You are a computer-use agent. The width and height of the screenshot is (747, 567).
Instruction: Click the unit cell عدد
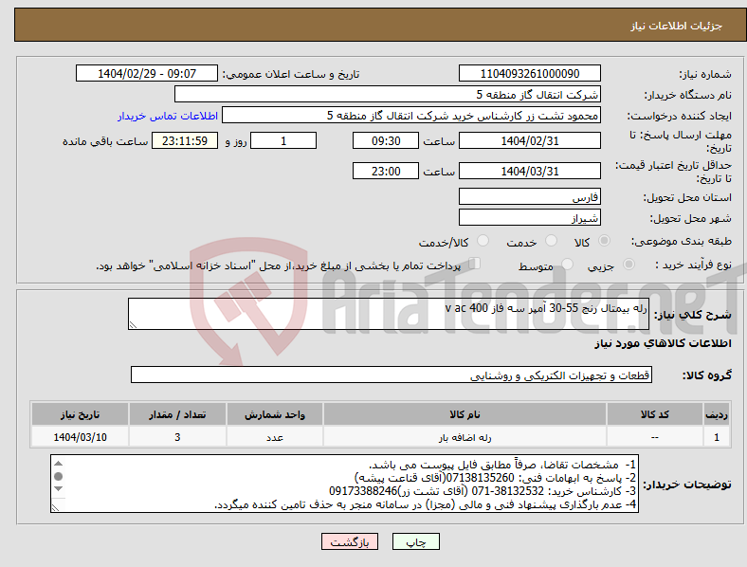275,437
